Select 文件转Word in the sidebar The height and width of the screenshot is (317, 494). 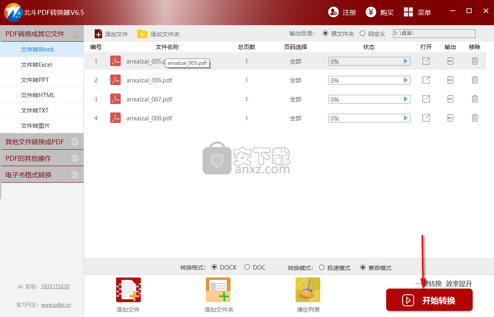point(42,49)
